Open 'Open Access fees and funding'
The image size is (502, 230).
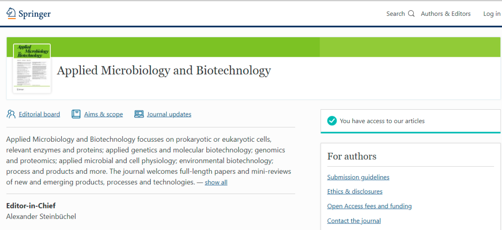pos(370,206)
